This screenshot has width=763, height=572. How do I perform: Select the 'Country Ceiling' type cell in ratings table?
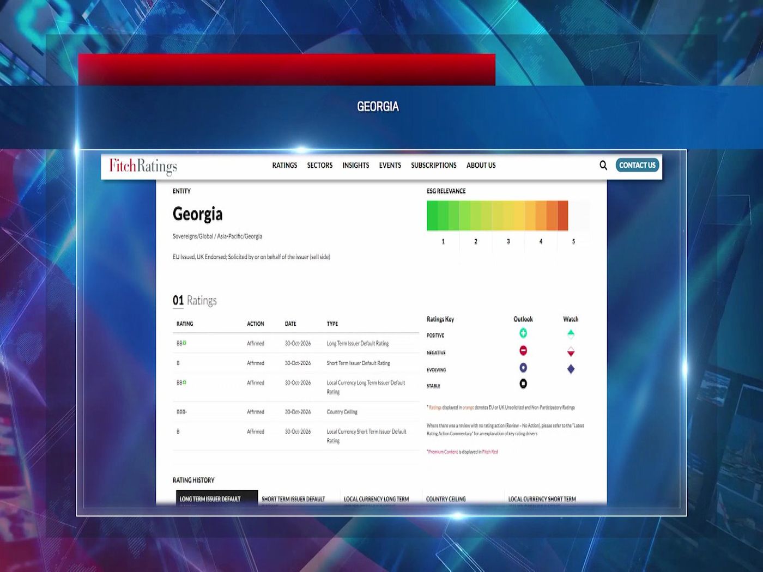(x=342, y=412)
